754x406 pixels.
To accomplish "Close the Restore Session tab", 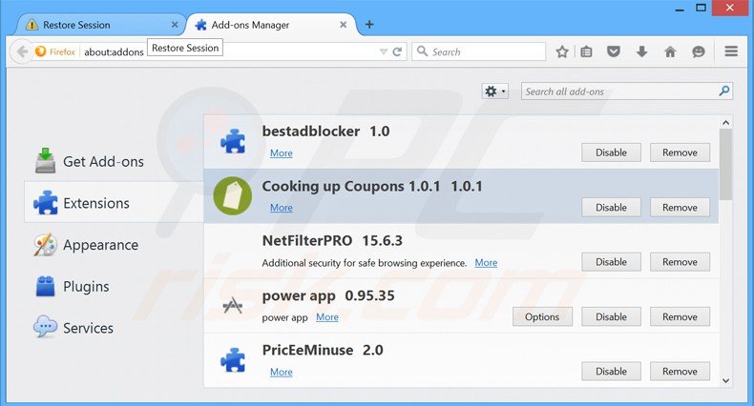I will [175, 25].
